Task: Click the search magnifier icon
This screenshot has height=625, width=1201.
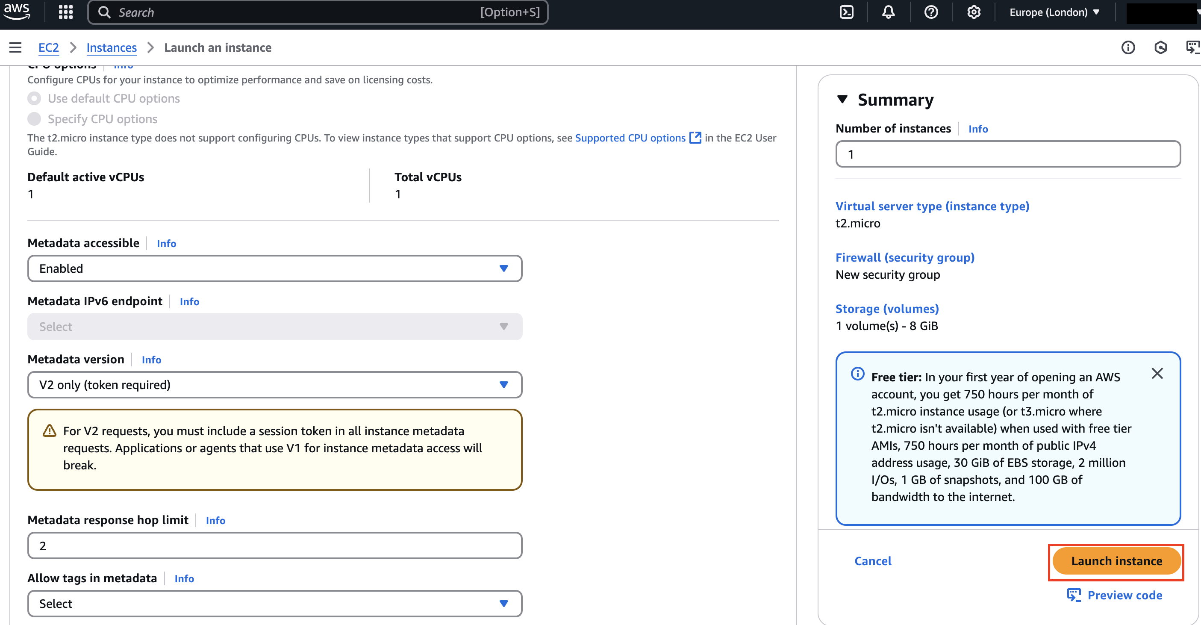Action: [x=104, y=12]
